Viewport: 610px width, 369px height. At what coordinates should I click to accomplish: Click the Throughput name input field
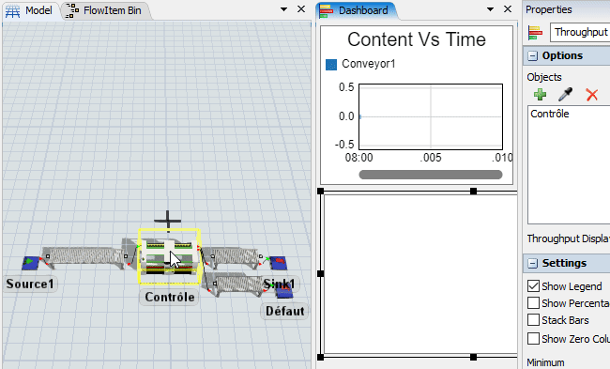(x=580, y=32)
